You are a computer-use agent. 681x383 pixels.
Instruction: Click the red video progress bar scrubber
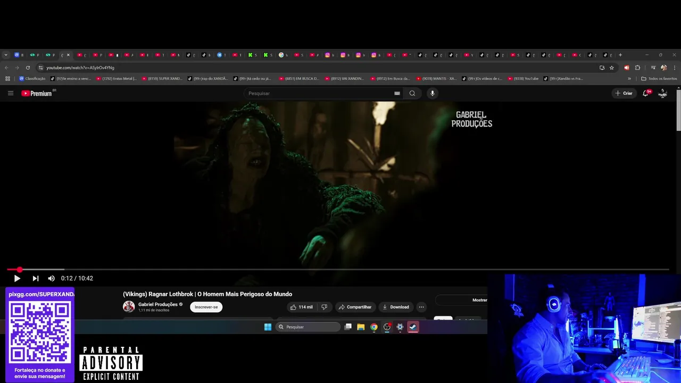coord(20,270)
